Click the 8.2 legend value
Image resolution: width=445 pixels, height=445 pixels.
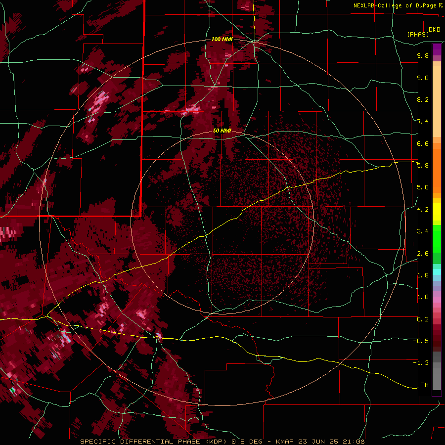(423, 99)
